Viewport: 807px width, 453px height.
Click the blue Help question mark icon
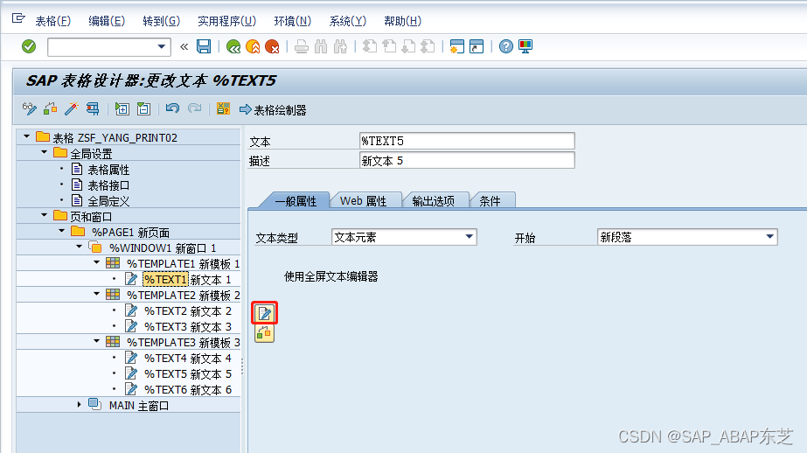click(506, 47)
